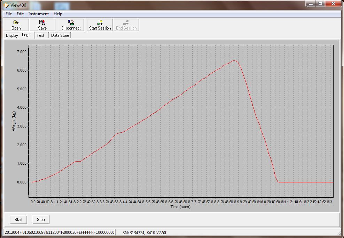
Task: Click the peak of the red weight curve
Action: click(234, 60)
